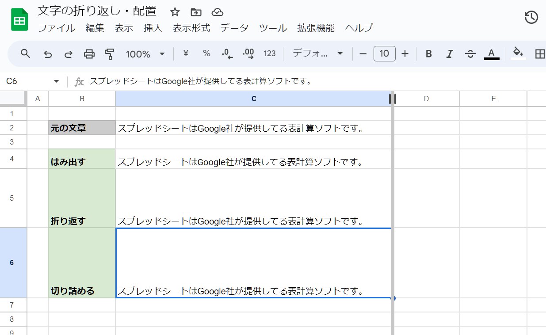Click the 123 number format button
The height and width of the screenshot is (335, 546).
click(270, 53)
